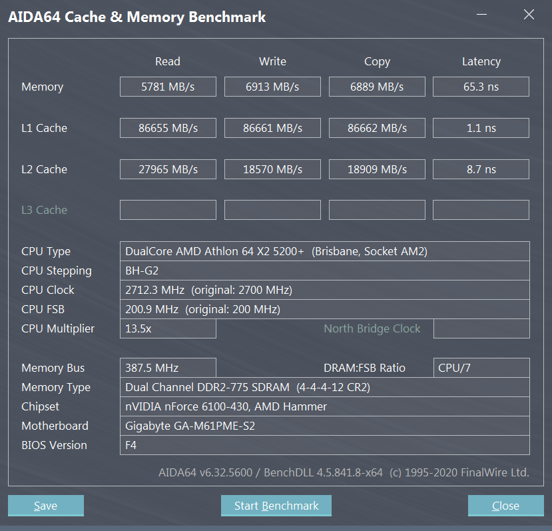
Task: Click the L1 Cache row label
Action: (44, 128)
